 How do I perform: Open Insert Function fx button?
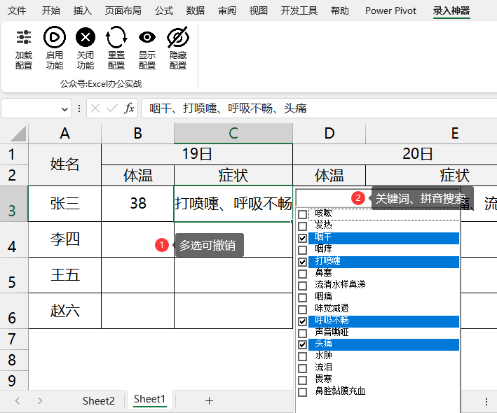129,108
